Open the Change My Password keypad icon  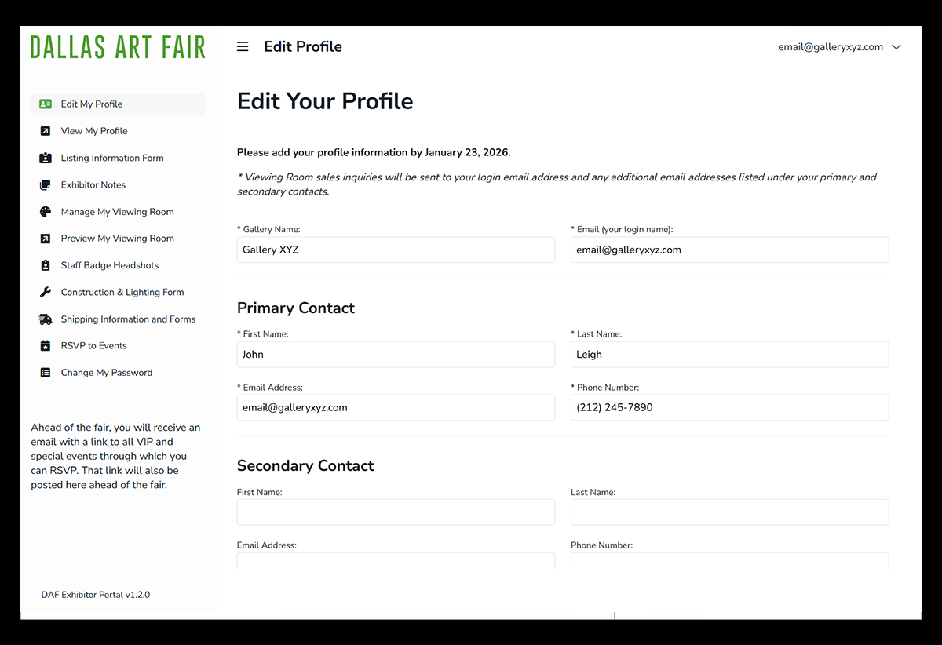(46, 372)
